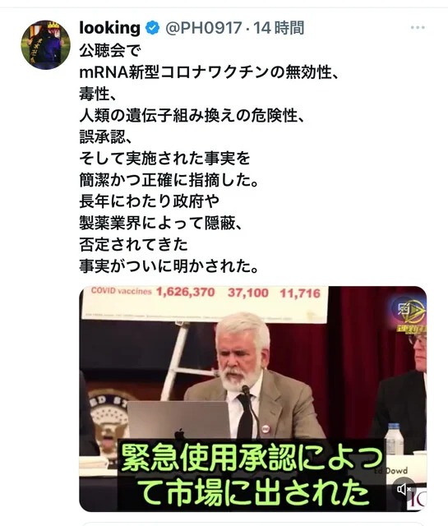Click the "Dowd" name plate in video
The image size is (448, 526).
point(395,471)
